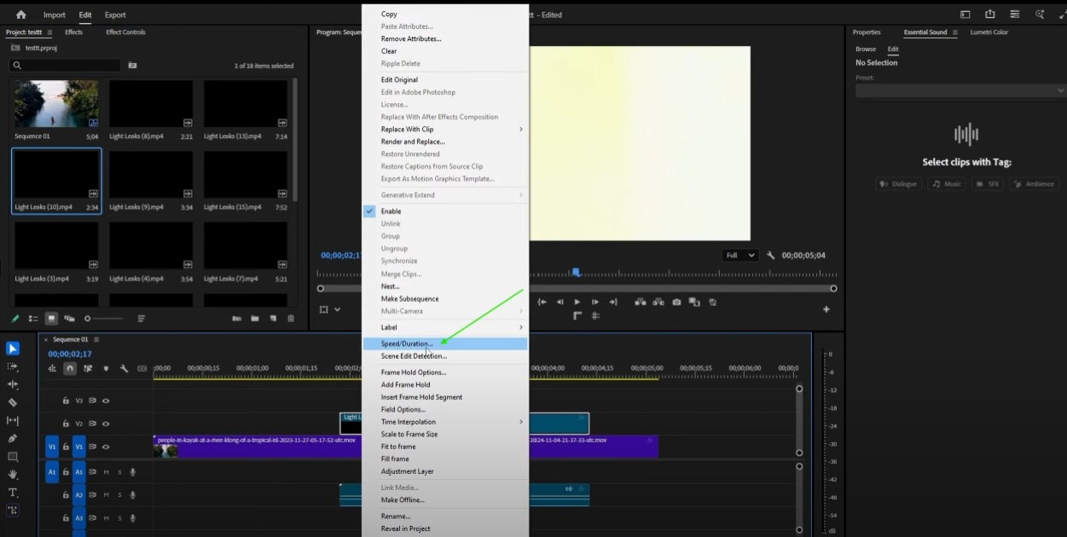
Task: Toggle visibility eye for track V2
Action: (x=106, y=424)
